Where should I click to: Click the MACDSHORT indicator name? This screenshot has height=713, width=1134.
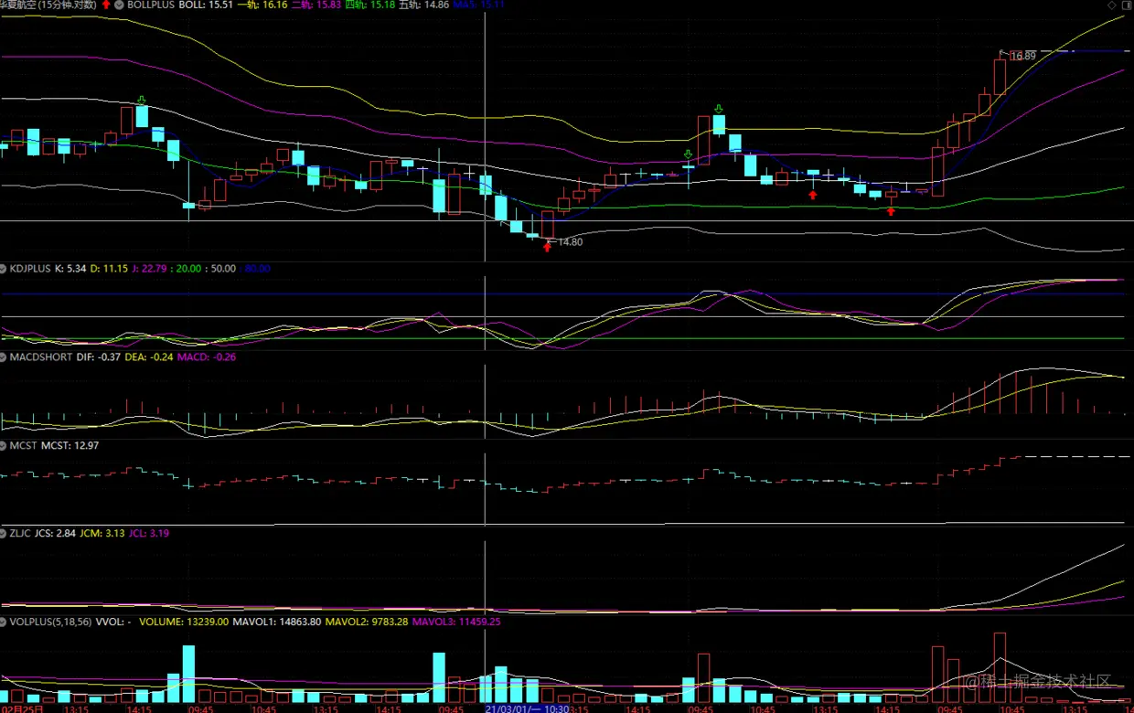pyautogui.click(x=41, y=356)
